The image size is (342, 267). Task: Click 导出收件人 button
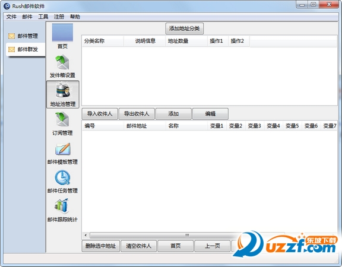(x=137, y=114)
